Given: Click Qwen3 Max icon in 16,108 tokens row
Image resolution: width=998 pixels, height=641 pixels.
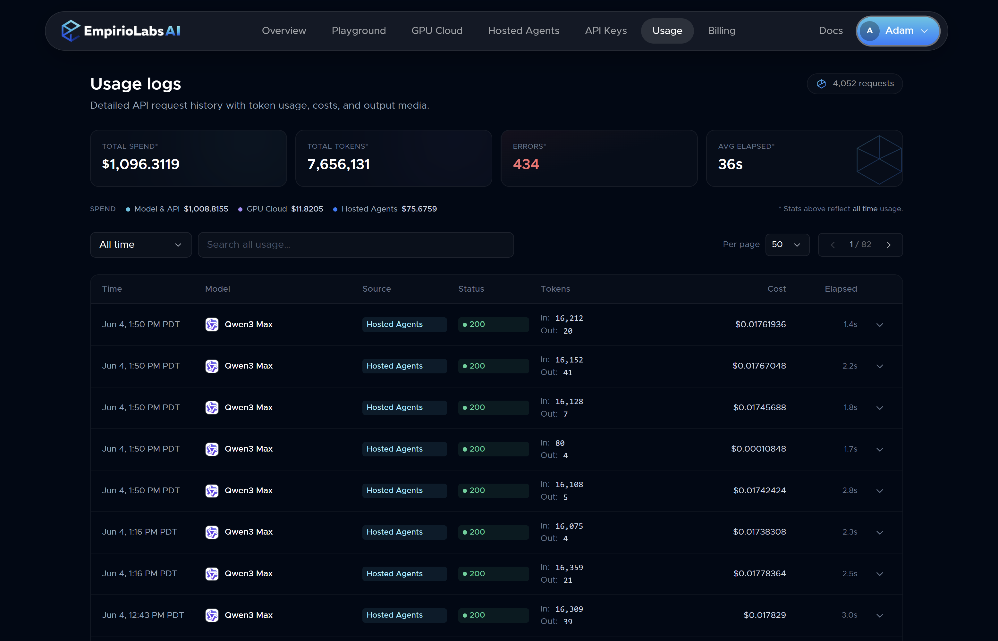Looking at the screenshot, I should (x=212, y=490).
